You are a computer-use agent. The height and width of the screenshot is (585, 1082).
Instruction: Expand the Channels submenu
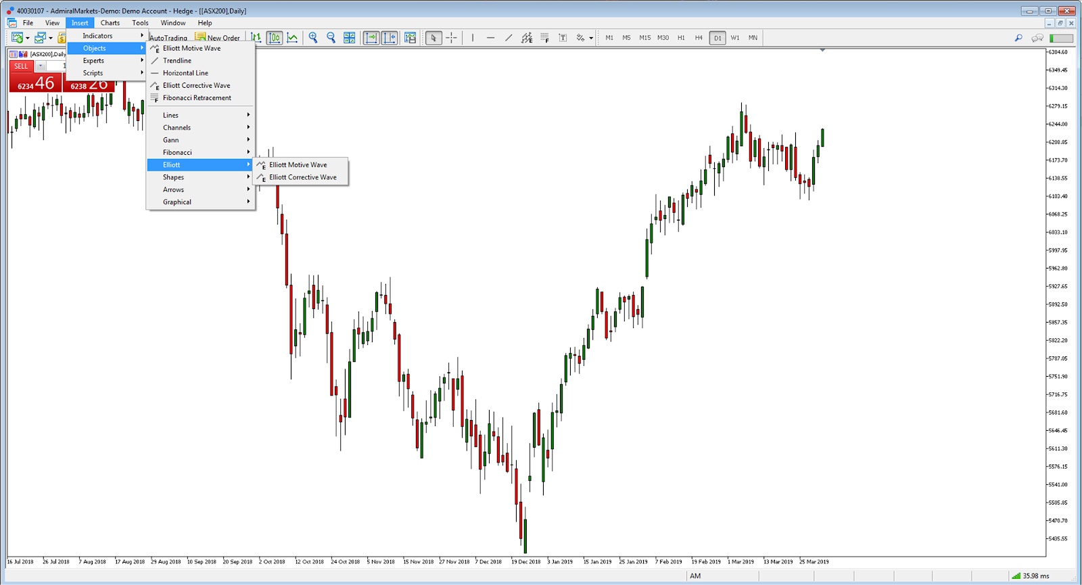pos(201,128)
